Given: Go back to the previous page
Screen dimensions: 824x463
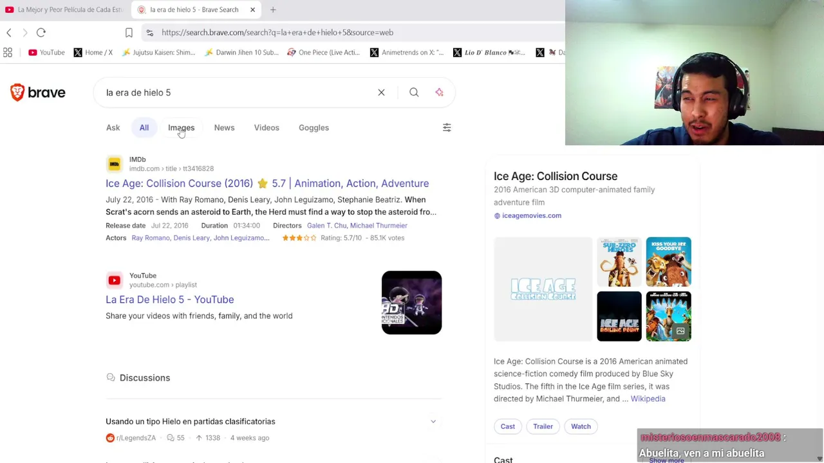Looking at the screenshot, I should coord(9,33).
